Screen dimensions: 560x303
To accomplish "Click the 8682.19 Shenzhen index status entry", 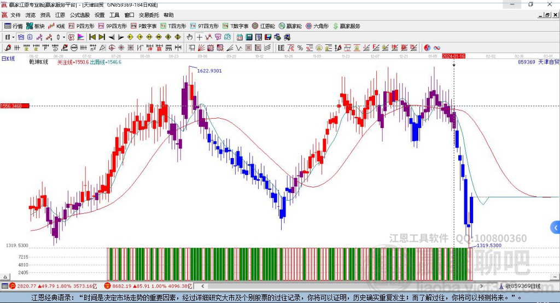I will [x=148, y=286].
